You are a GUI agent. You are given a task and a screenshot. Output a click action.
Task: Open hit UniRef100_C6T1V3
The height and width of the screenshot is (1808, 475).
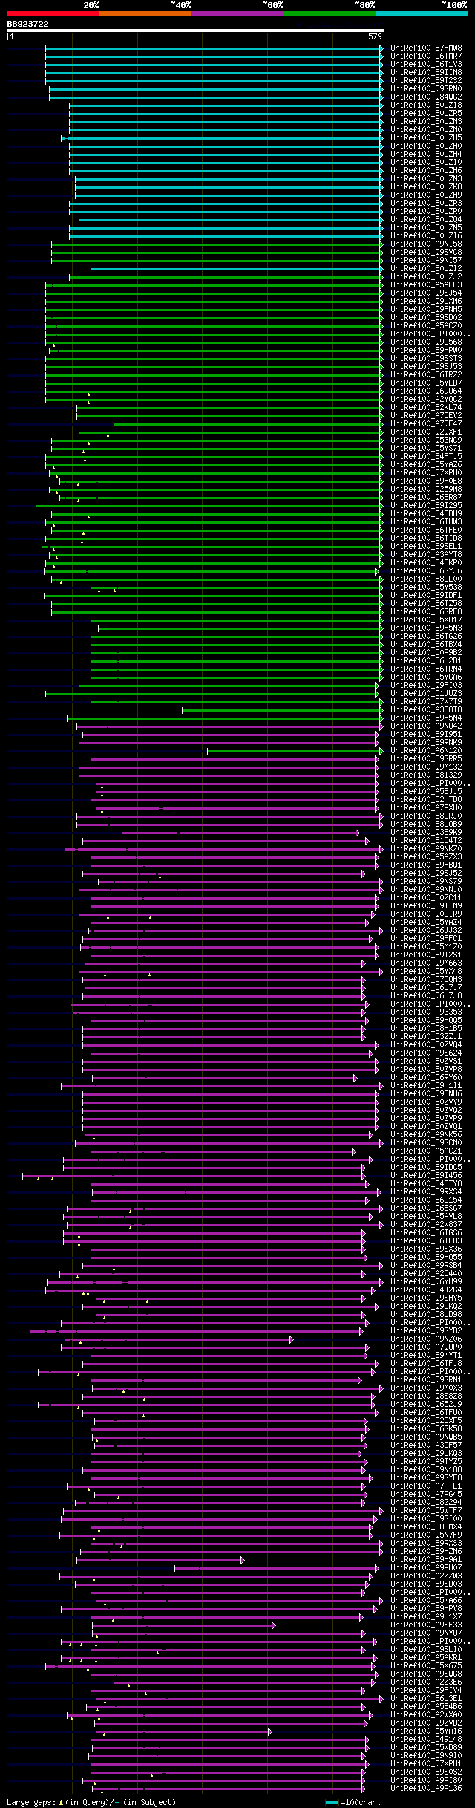point(426,65)
